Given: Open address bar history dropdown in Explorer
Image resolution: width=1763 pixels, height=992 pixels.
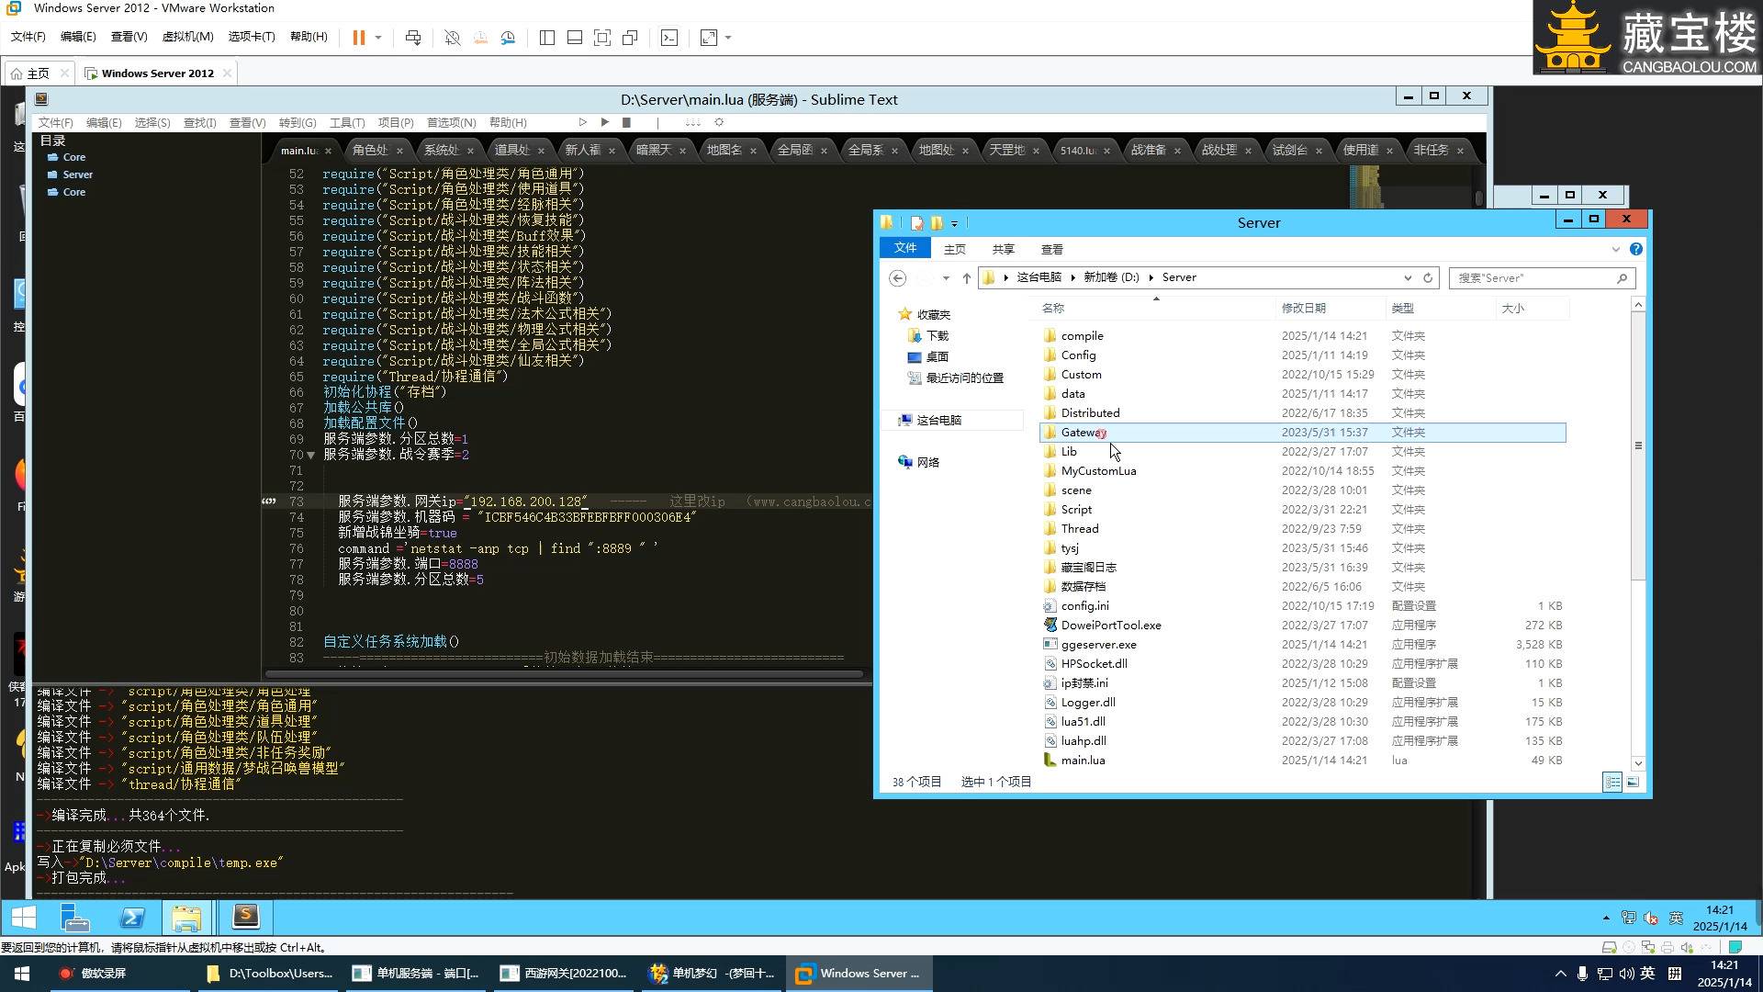Looking at the screenshot, I should 1408,277.
